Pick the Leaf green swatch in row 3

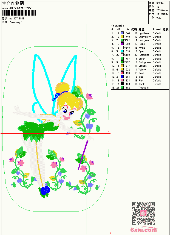coord(122,40)
